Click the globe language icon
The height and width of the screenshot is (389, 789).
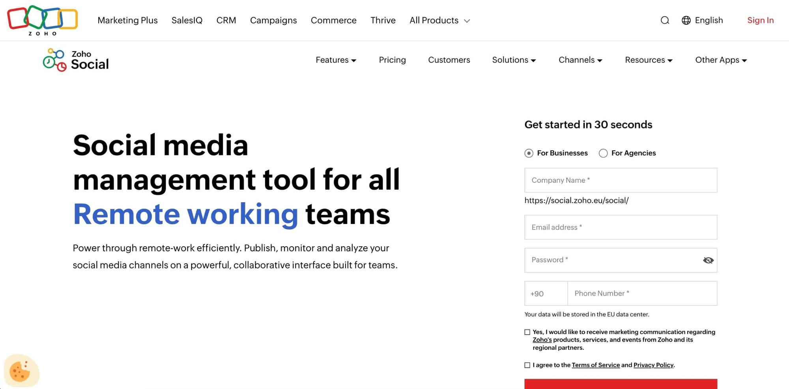click(686, 20)
